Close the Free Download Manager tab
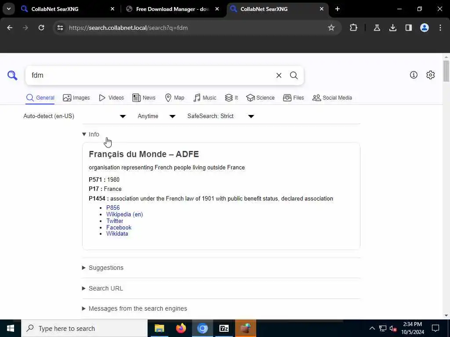 pos(217,9)
